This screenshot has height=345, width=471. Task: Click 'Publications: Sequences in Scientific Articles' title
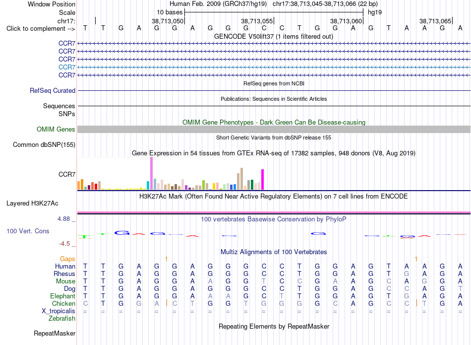click(x=274, y=99)
